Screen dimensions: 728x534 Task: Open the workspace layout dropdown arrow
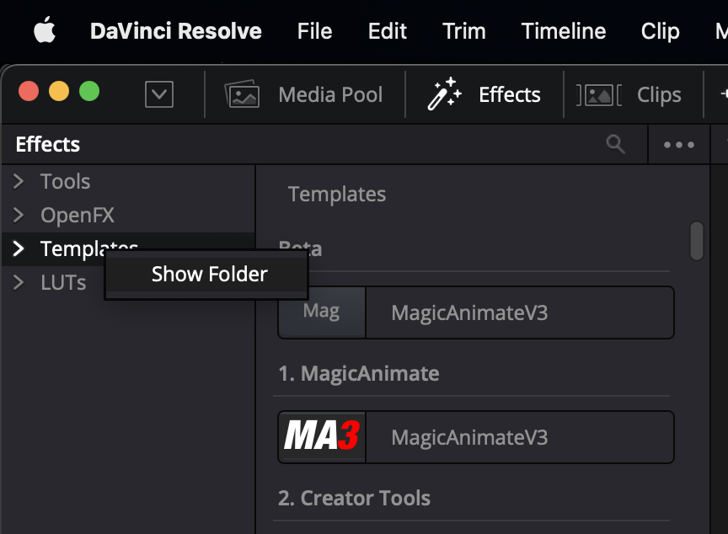[x=159, y=94]
